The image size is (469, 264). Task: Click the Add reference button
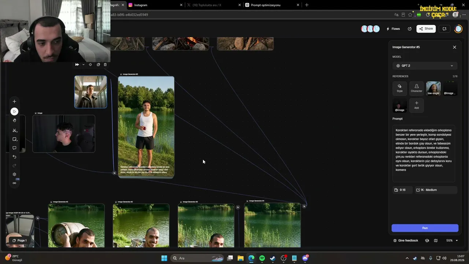tap(416, 105)
